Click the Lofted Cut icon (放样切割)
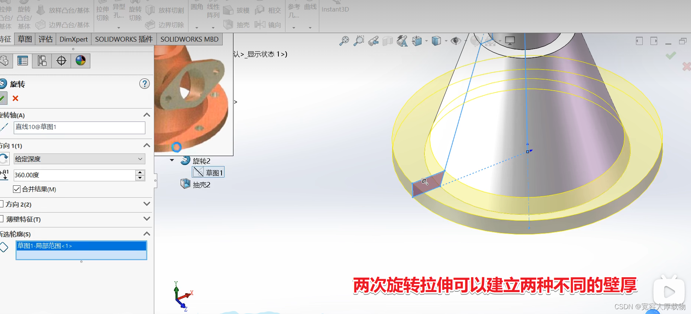 tap(150, 10)
